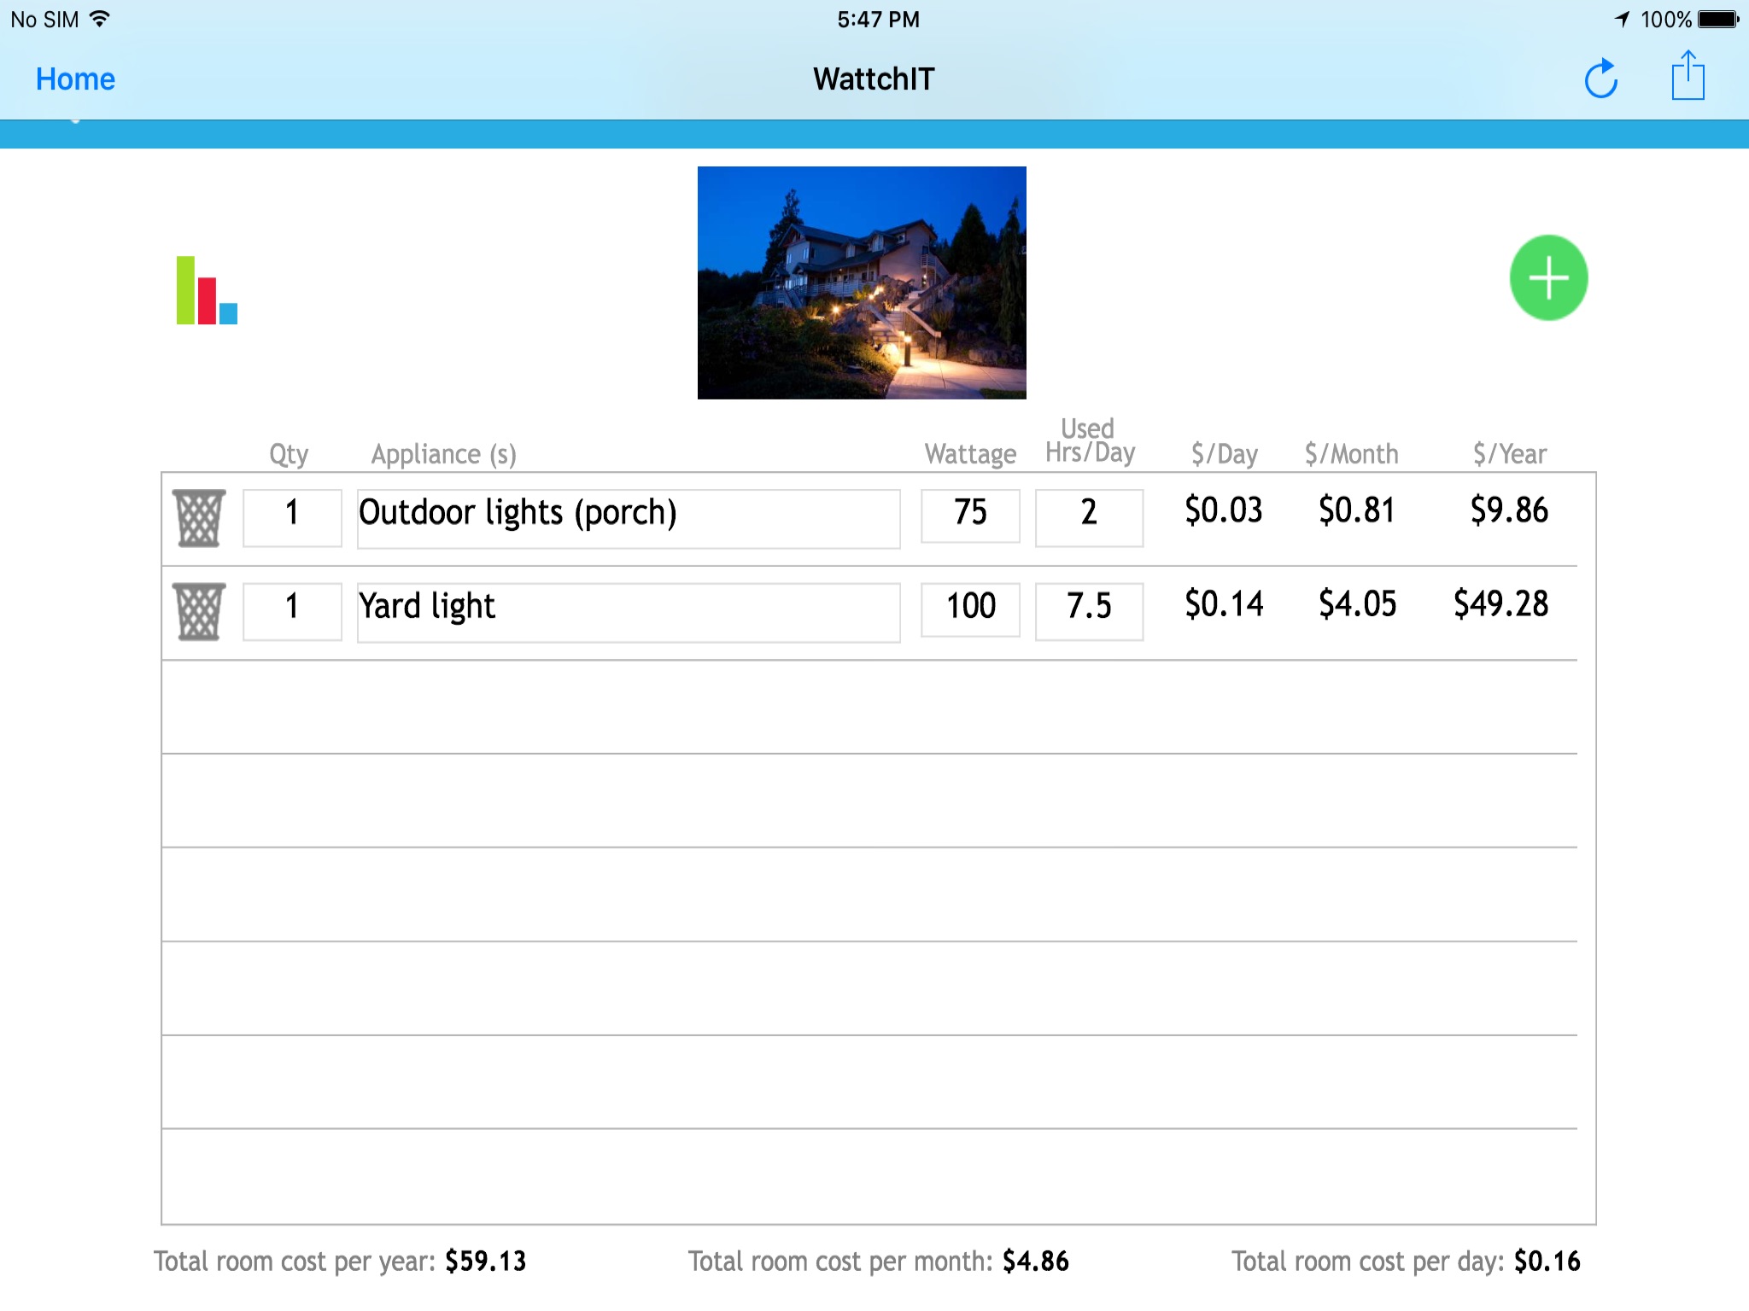Screen dimensions: 1749x1311
Task: Tap the yearly cost $49.28 value
Action: pos(1500,604)
